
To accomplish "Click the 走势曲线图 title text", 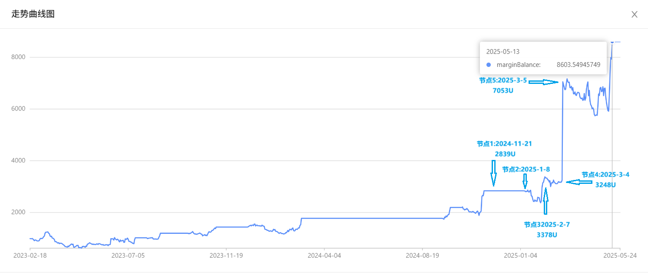I will (x=33, y=14).
